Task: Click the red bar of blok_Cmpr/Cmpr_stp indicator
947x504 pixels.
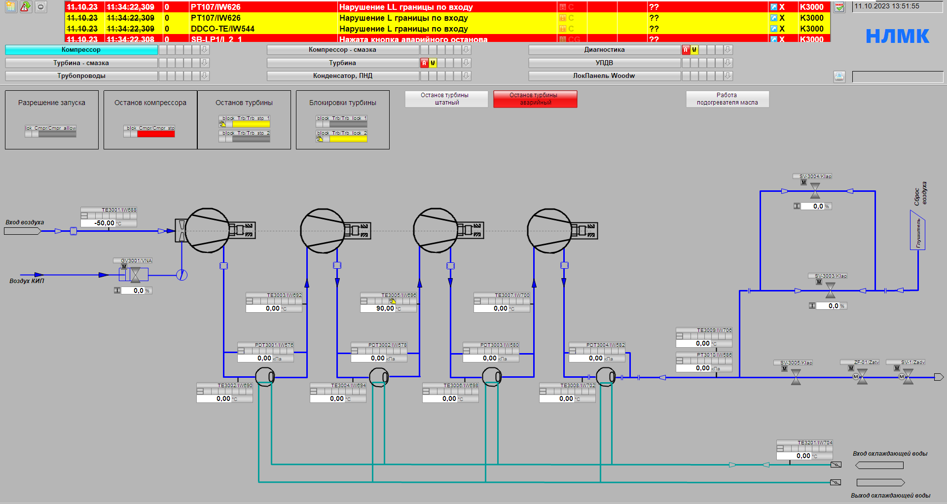Action: click(x=156, y=134)
